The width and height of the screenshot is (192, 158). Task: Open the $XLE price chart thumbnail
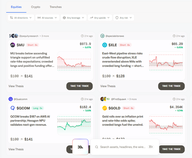(x=166, y=62)
